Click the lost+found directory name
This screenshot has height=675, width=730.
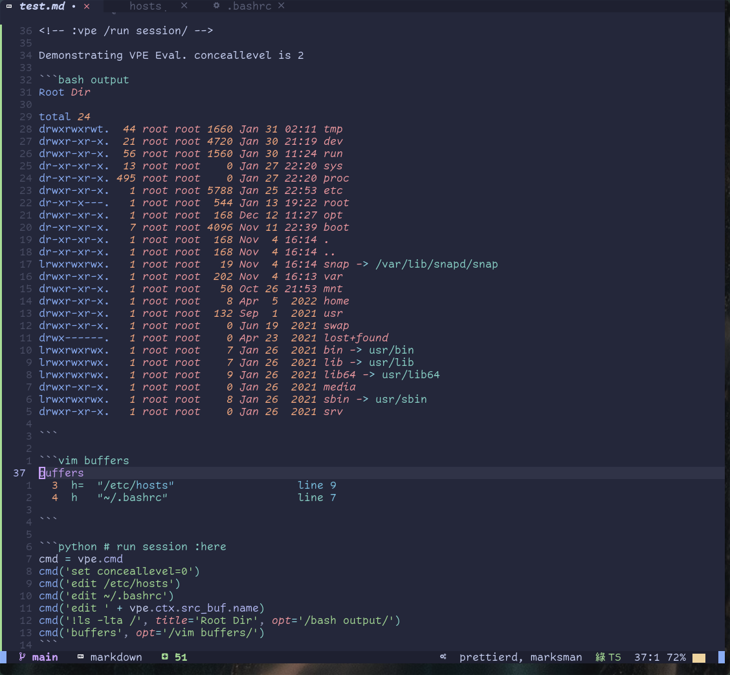(x=356, y=337)
